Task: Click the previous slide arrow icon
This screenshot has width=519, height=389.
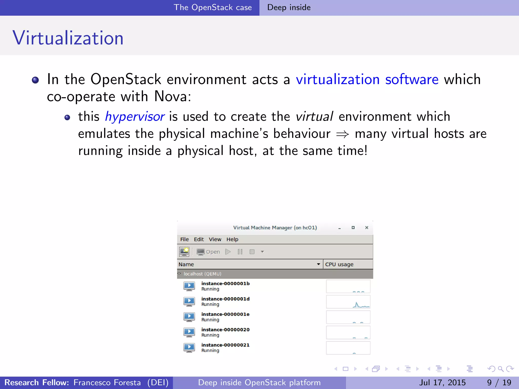Action: [336, 369]
